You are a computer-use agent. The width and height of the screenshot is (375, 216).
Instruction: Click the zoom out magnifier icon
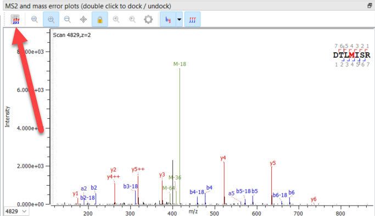coord(67,19)
